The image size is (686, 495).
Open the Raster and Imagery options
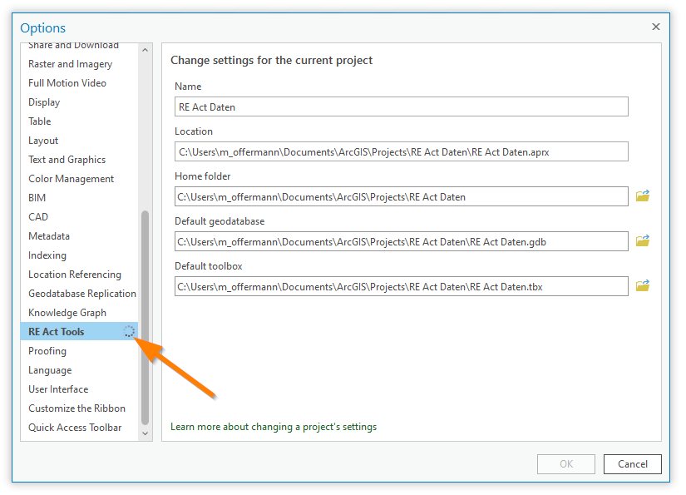tap(70, 64)
